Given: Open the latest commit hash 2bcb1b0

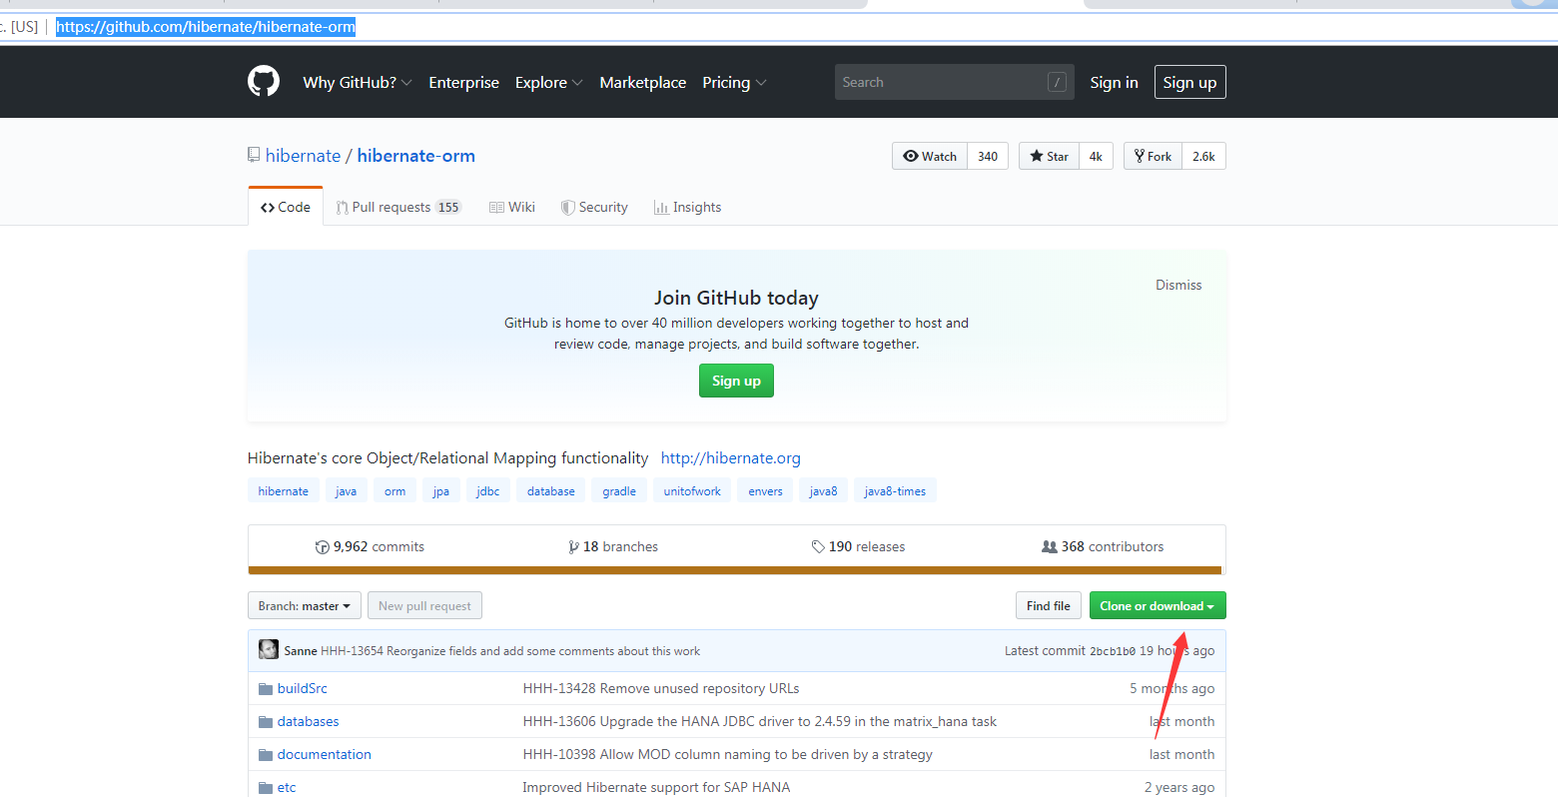Looking at the screenshot, I should click(1112, 651).
